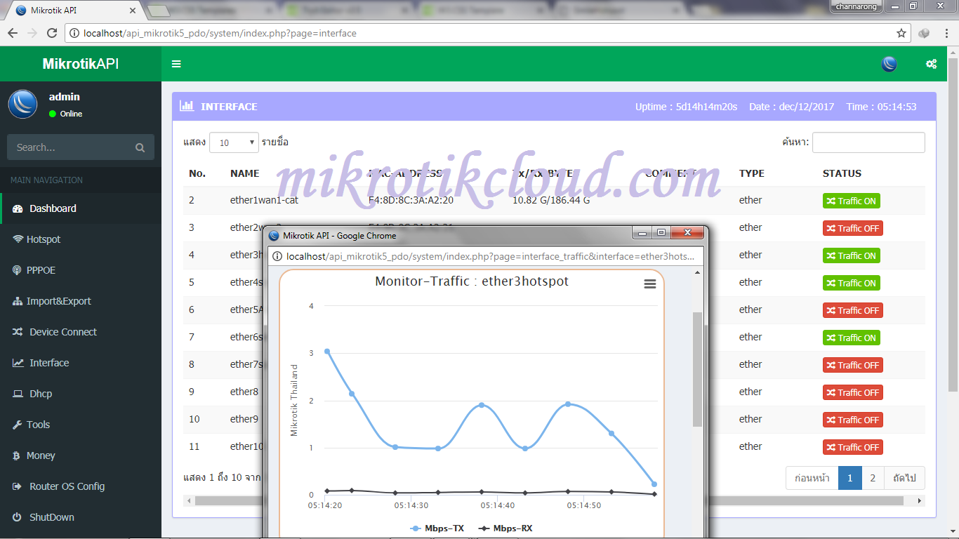This screenshot has height=539, width=959.
Task: Toggle Traffic OFF button in row 6
Action: pyautogui.click(x=852, y=310)
